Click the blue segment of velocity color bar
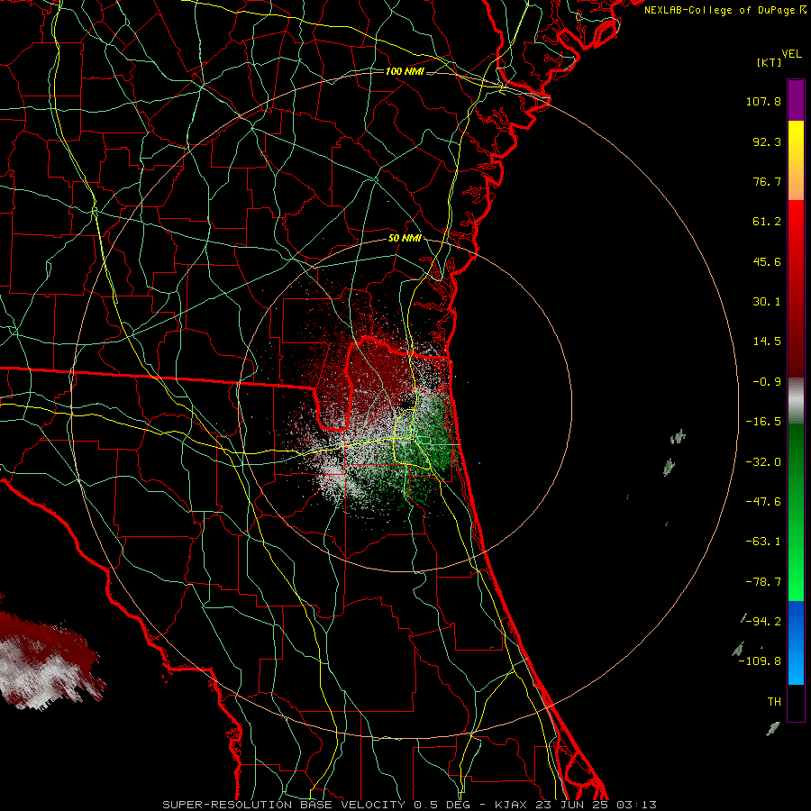 [796, 642]
